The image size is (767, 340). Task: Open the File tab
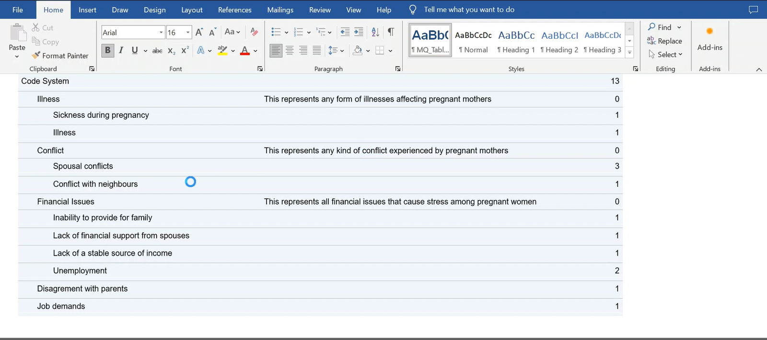[x=18, y=10]
